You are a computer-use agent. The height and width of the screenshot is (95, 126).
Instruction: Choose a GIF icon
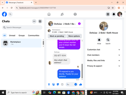coord(62,84)
